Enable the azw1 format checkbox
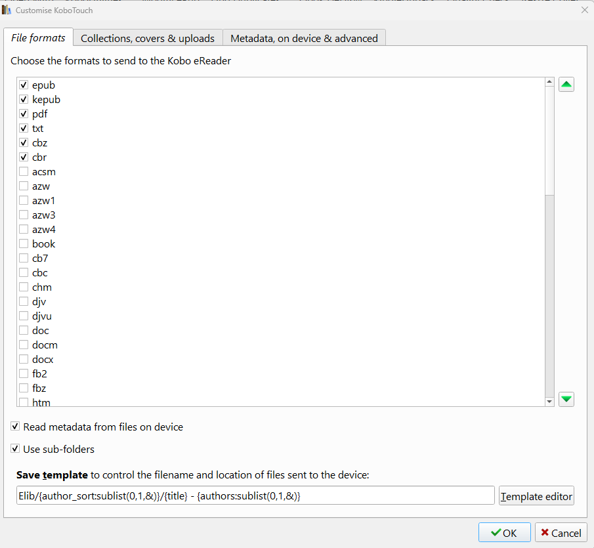594x548 pixels. coord(24,200)
